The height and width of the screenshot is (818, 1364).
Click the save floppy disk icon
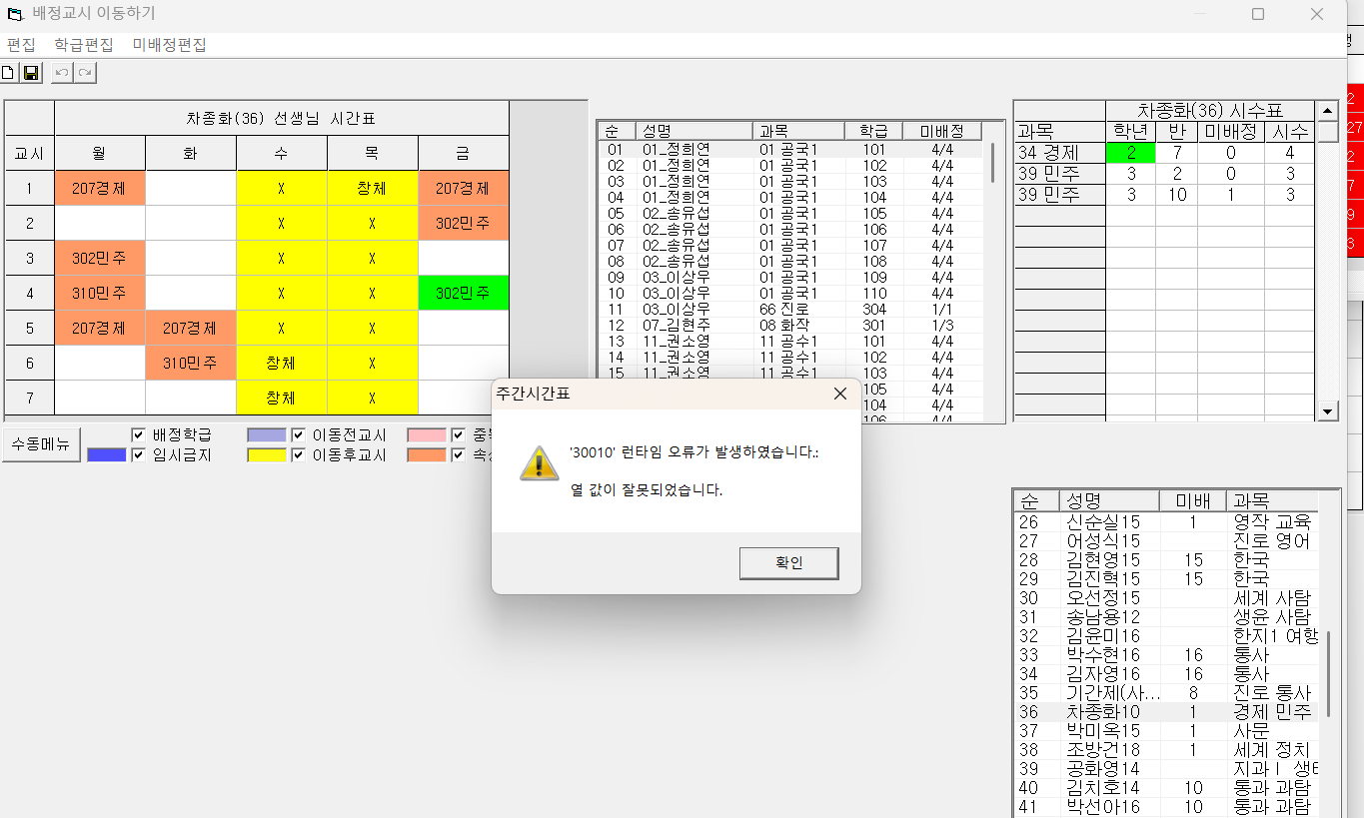(x=31, y=72)
